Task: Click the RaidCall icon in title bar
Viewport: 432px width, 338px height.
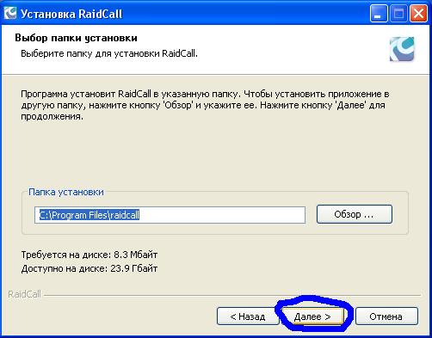Action: (x=10, y=13)
